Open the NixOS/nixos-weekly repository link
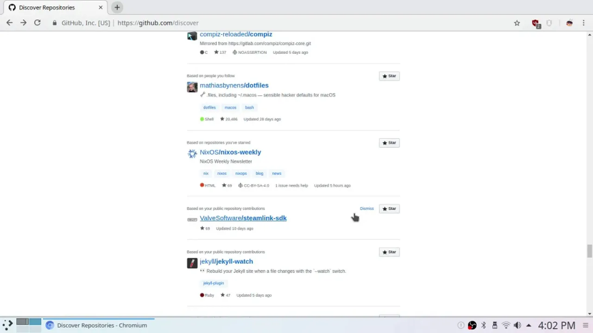The height and width of the screenshot is (333, 593). (x=230, y=152)
